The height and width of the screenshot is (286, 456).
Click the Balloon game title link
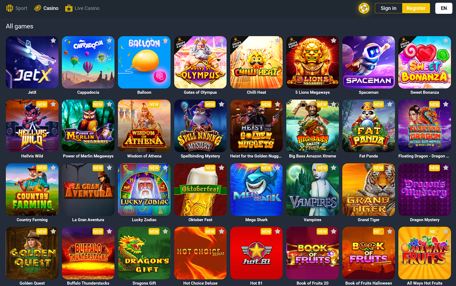coord(144,92)
